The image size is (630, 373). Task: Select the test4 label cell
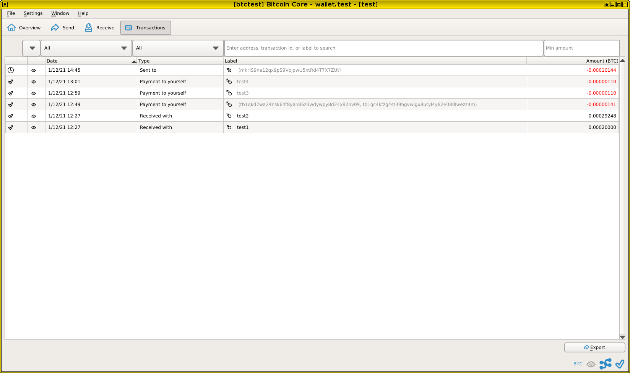[x=375, y=82]
